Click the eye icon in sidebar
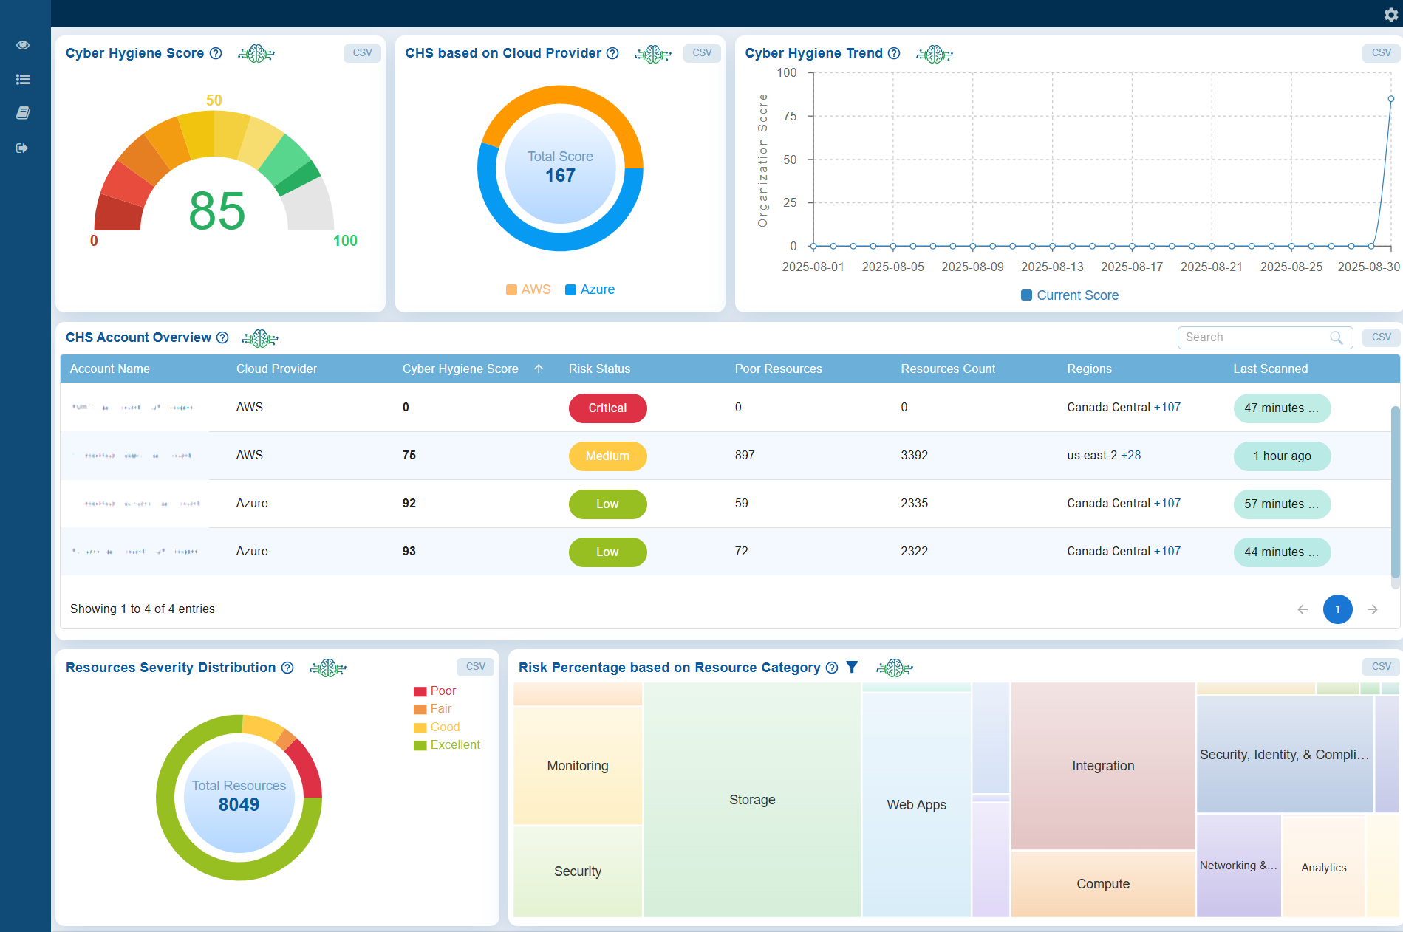Screen dimensions: 1403x932 pos(23,45)
